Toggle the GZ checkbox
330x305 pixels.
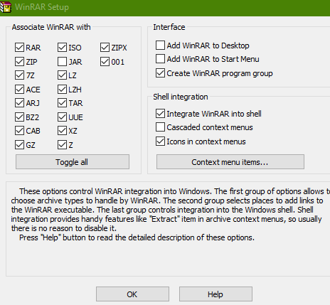19,145
